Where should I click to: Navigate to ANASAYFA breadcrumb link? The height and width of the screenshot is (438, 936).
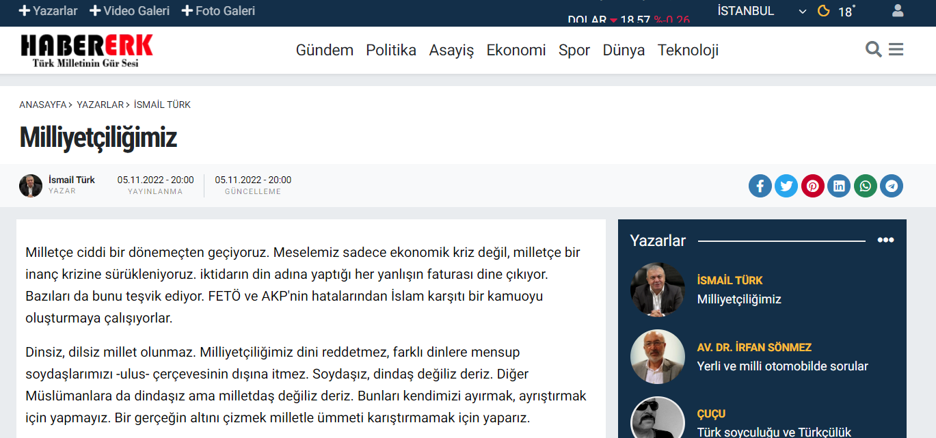pyautogui.click(x=42, y=105)
